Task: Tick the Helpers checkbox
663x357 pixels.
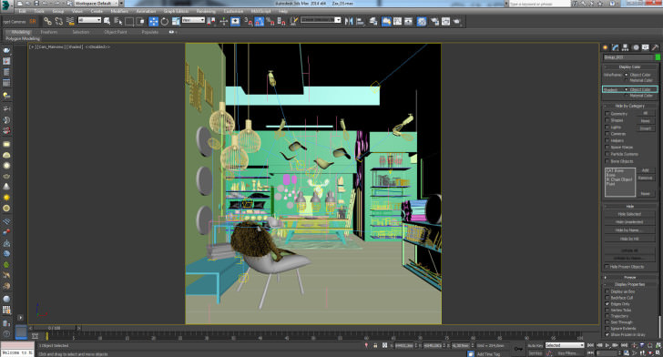Action: [x=607, y=141]
